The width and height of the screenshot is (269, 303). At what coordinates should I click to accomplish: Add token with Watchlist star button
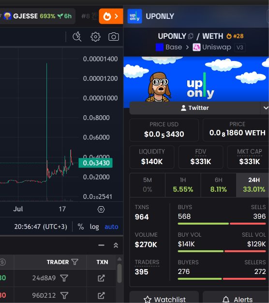(x=164, y=297)
